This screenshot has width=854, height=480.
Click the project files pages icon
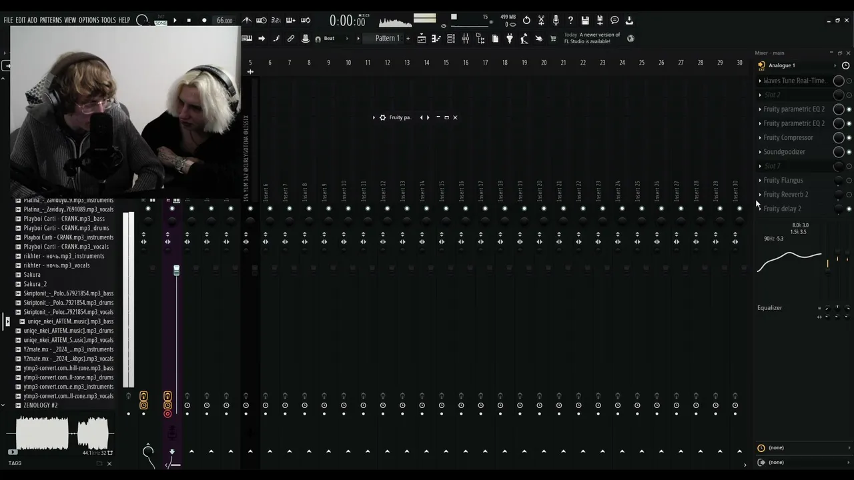[x=495, y=39]
